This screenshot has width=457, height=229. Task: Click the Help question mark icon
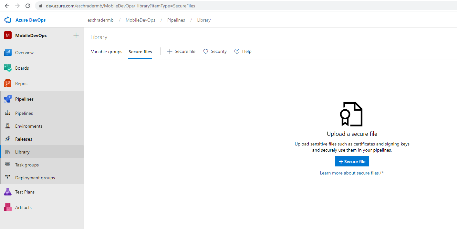(x=237, y=51)
